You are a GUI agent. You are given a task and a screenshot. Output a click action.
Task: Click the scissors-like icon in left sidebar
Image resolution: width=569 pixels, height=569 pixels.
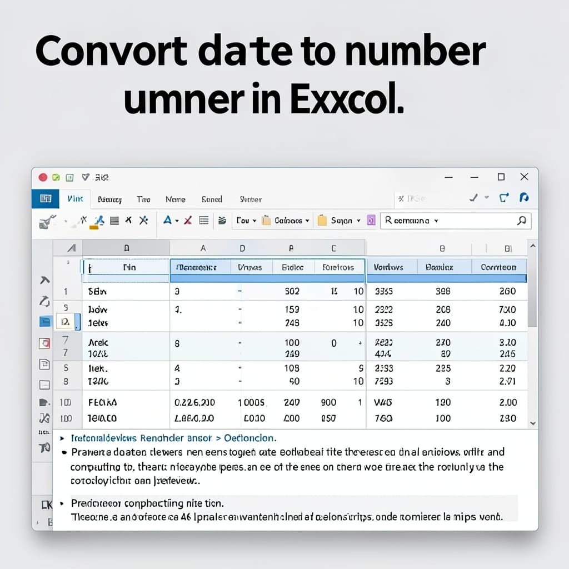[44, 418]
